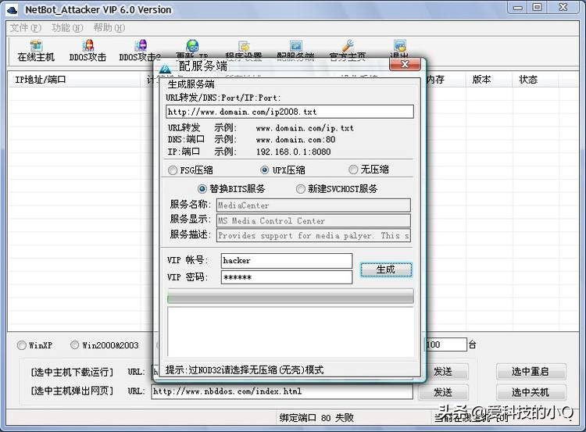Minimize the NetBot_Attacker window
Image resolution: width=586 pixels, height=432 pixels.
click(518, 8)
